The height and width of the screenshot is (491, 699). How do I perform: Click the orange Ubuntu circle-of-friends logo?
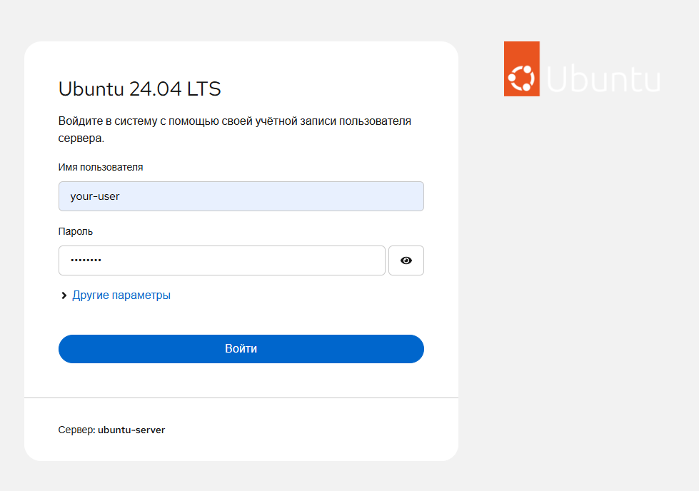point(521,69)
